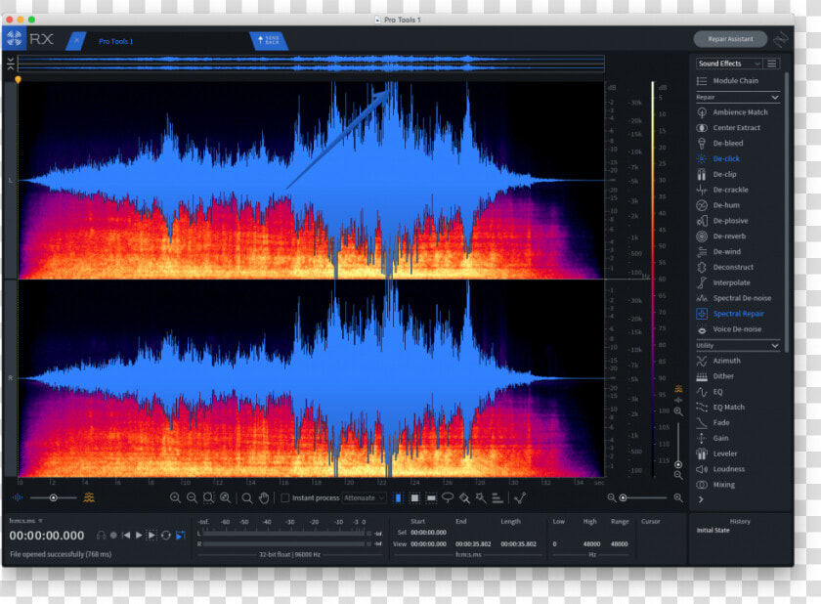Enable the Instant process checkbox

tap(285, 497)
